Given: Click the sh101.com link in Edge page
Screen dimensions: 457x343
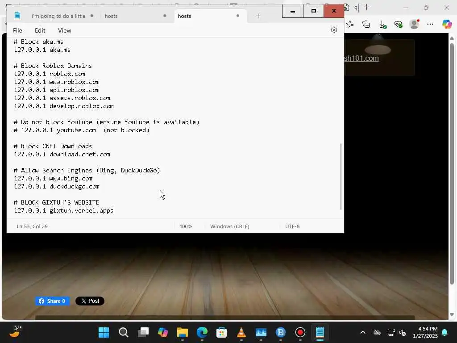Looking at the screenshot, I should [361, 58].
